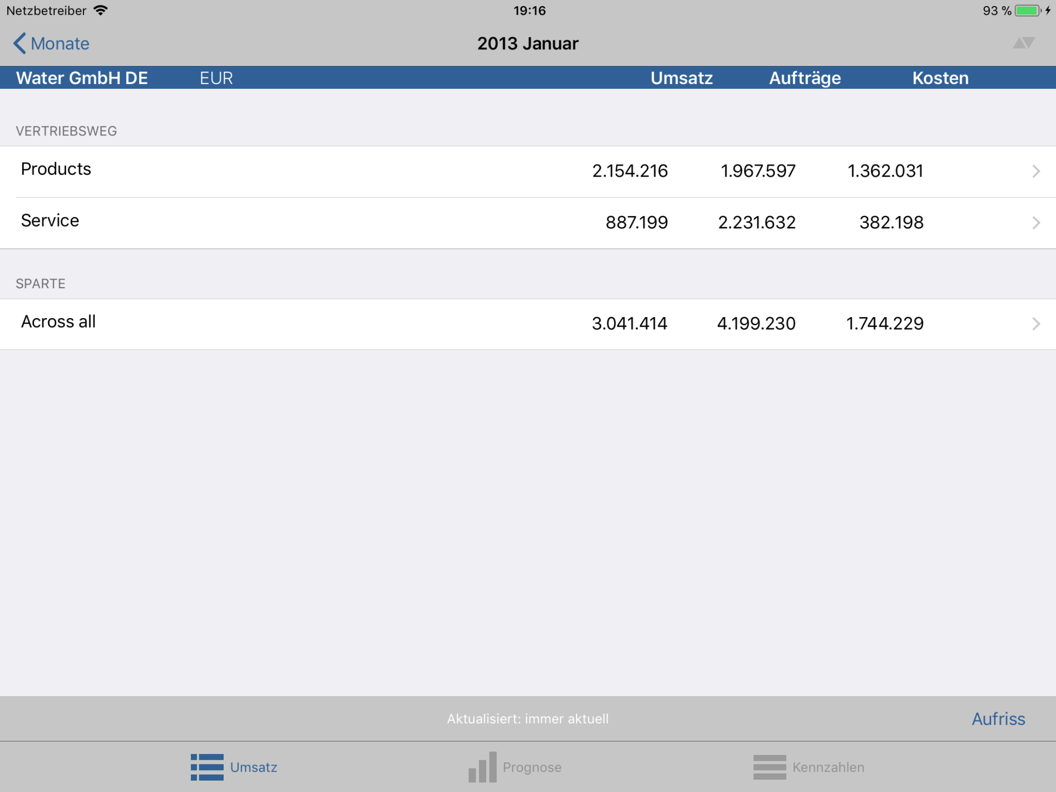Tap the Water GmbH DE company name

tap(82, 78)
